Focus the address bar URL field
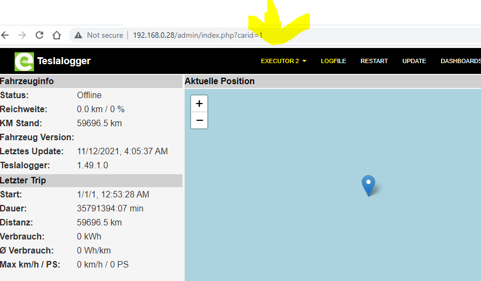The height and width of the screenshot is (281, 481). pos(276,35)
